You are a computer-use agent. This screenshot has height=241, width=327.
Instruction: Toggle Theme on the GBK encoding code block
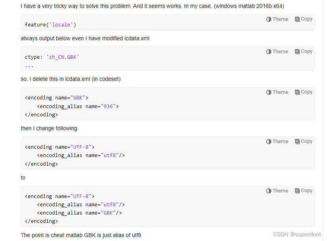[x=277, y=92]
